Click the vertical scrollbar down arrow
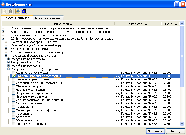The image size is (186, 135). (182, 124)
